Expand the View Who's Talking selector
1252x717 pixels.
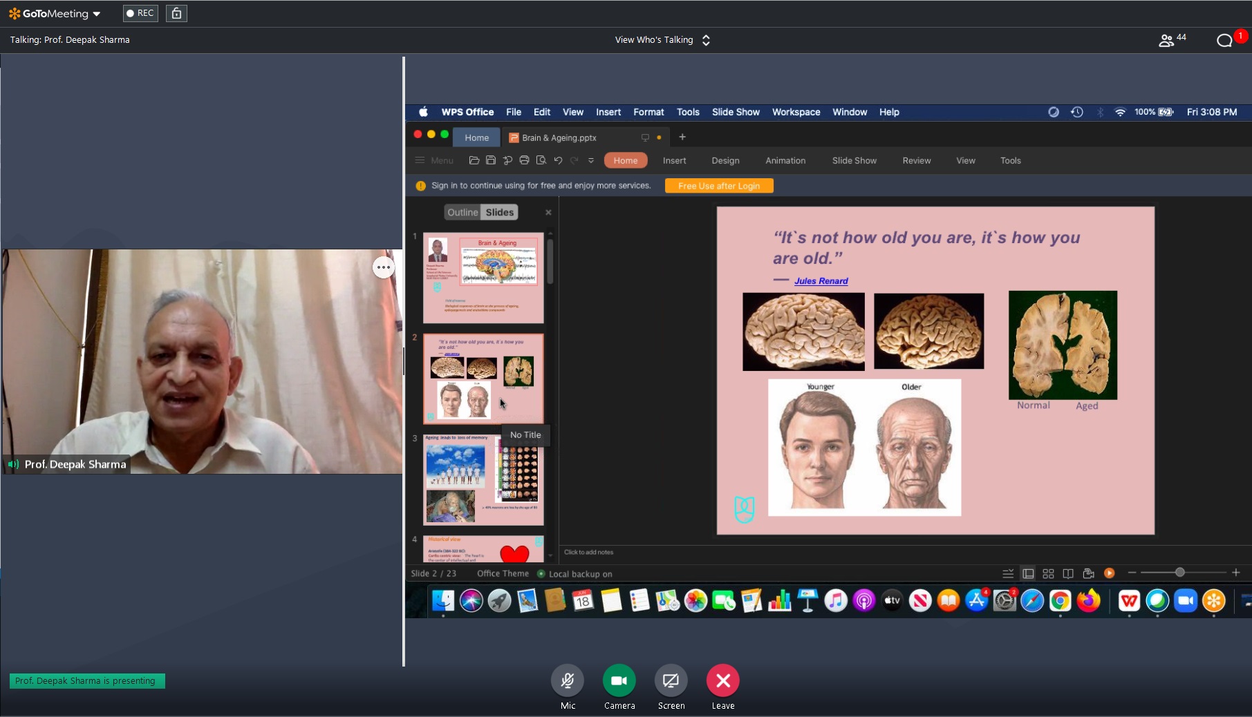click(x=662, y=40)
